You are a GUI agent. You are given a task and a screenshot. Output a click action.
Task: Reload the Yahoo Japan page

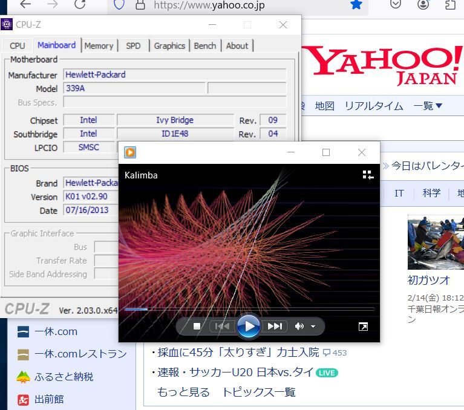[x=80, y=4]
